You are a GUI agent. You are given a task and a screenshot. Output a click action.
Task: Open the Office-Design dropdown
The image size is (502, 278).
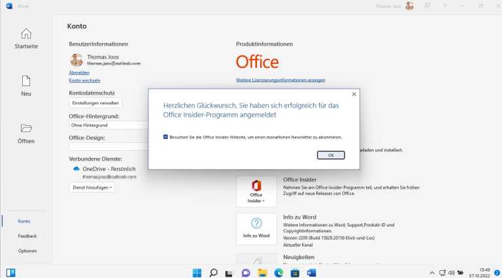click(x=109, y=146)
